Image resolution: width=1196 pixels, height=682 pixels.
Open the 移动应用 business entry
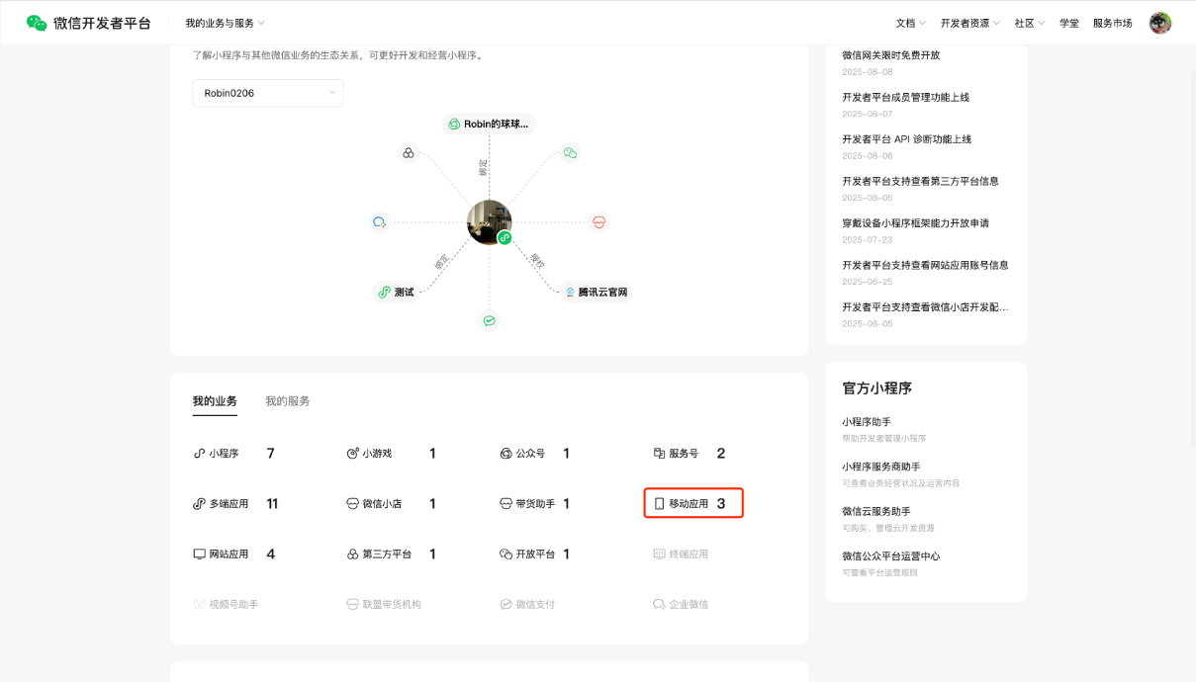pyautogui.click(x=692, y=504)
